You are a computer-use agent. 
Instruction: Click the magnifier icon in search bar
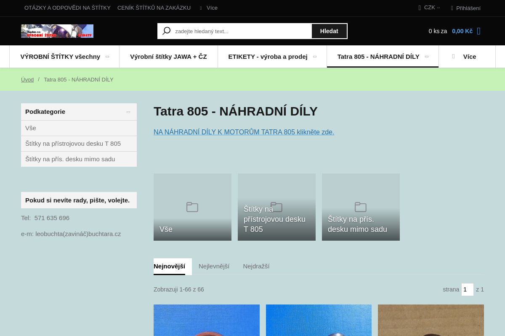[x=167, y=31]
